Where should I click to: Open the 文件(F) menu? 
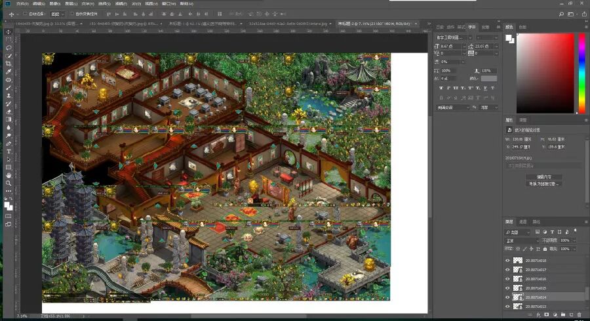click(x=22, y=4)
